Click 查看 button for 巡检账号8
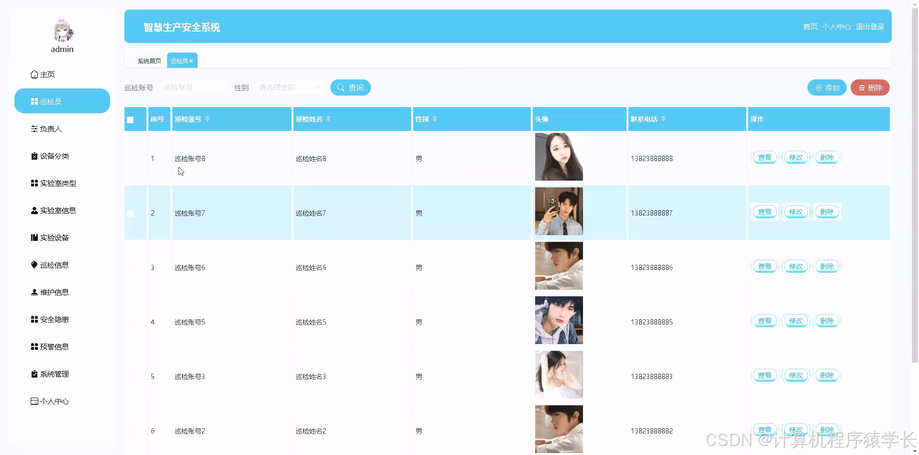The width and height of the screenshot is (919, 455). point(765,157)
